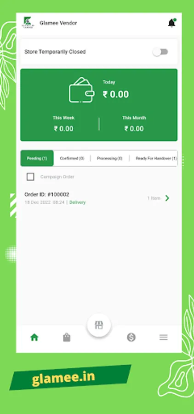
Task: Expand order #100002 with the chevron
Action: pos(167,198)
